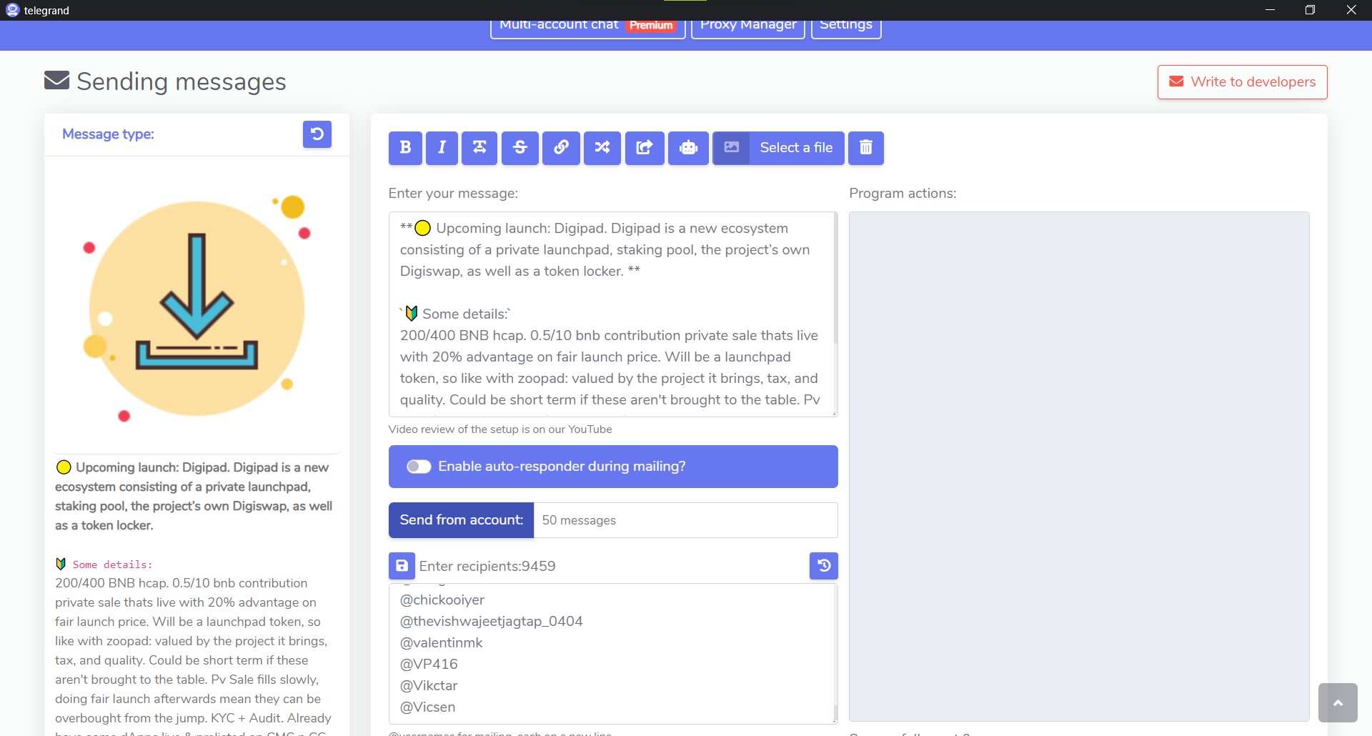Viewport: 1372px width, 736px height.
Task: Click the monospace text format icon
Action: point(479,148)
